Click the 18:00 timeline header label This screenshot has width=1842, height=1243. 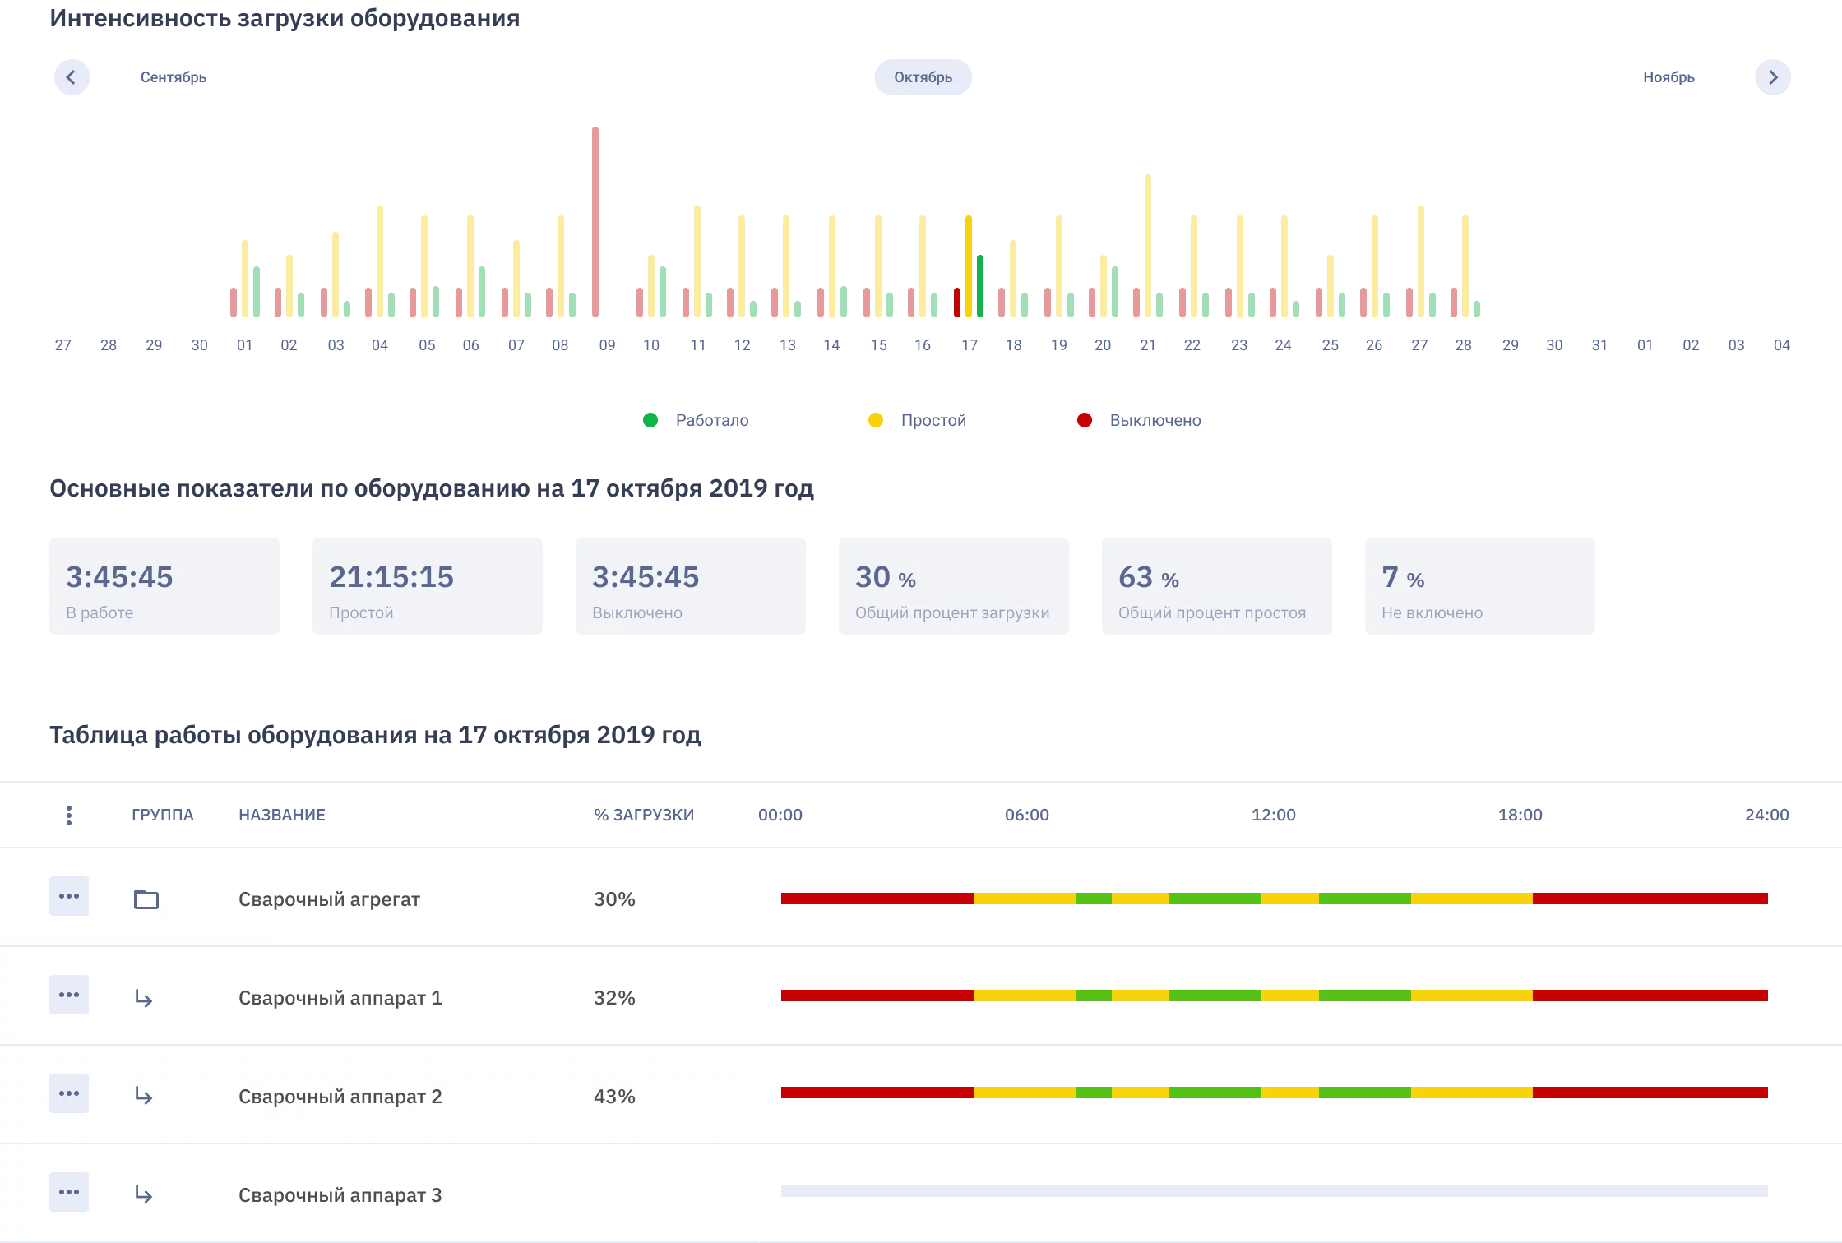click(1520, 815)
